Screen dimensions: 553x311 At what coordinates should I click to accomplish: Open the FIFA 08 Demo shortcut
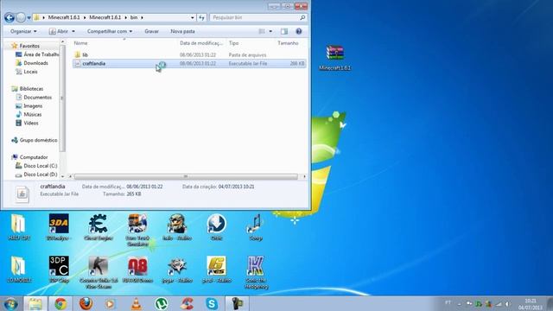pos(138,270)
